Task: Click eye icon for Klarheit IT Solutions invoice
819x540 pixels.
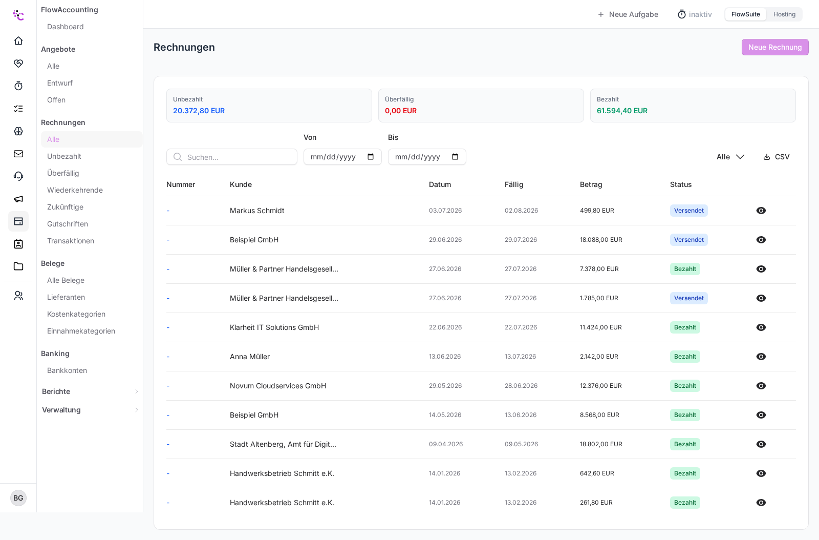Action: pos(761,327)
